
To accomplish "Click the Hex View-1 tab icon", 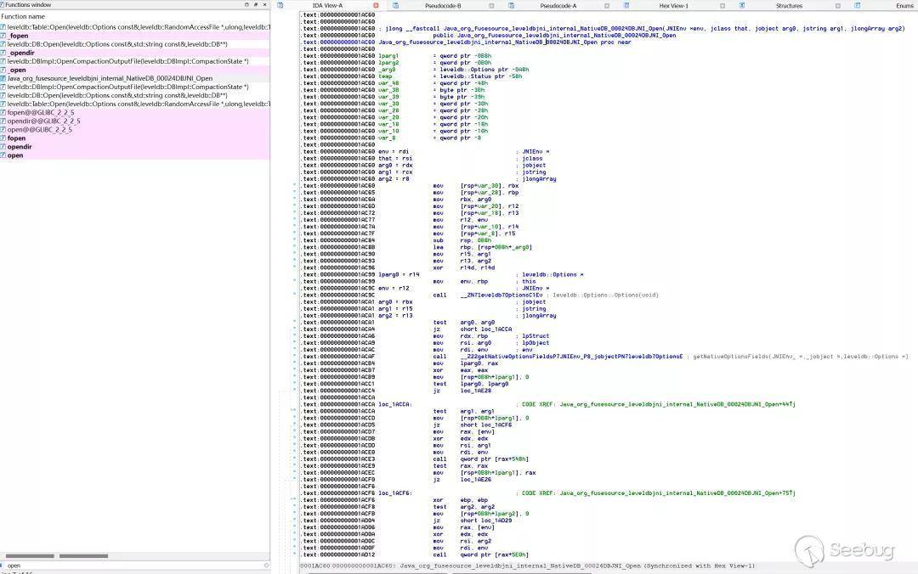I will pyautogui.click(x=626, y=5).
